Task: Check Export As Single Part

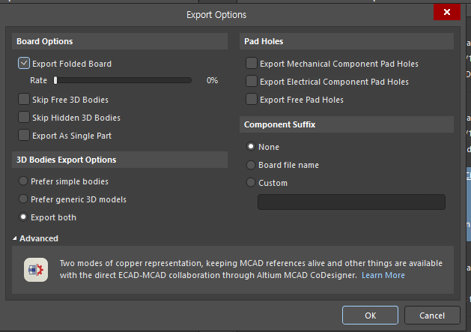Action: pyautogui.click(x=24, y=136)
